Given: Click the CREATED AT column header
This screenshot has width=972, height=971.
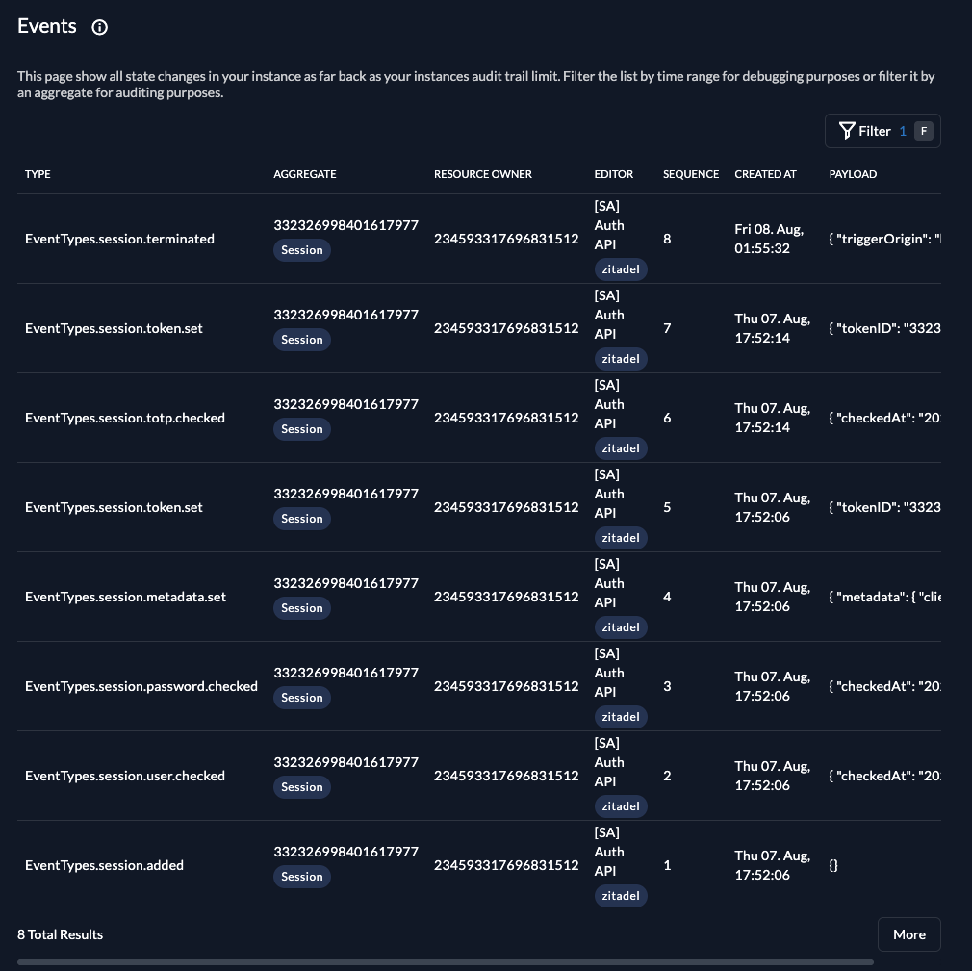Looking at the screenshot, I should (x=765, y=174).
